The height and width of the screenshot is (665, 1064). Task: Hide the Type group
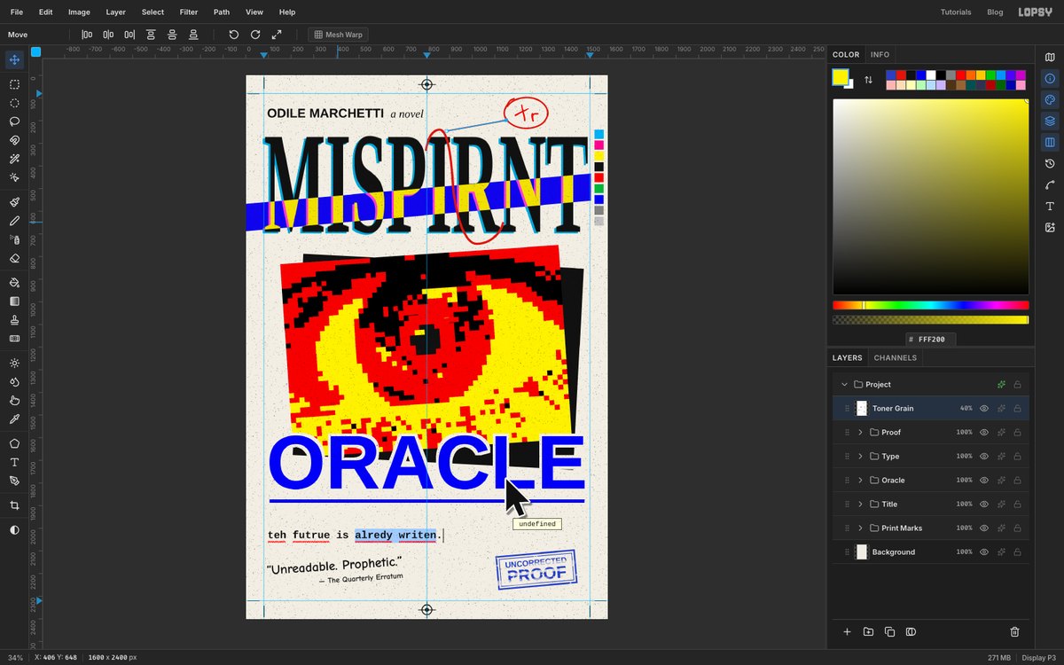pyautogui.click(x=983, y=457)
